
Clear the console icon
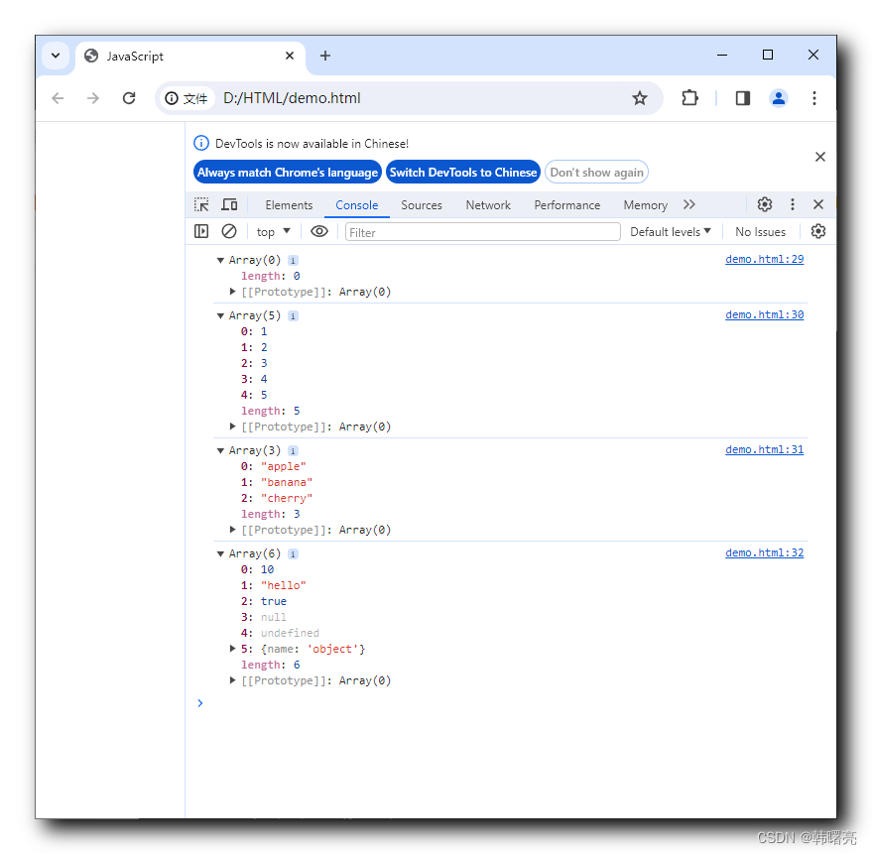click(229, 231)
